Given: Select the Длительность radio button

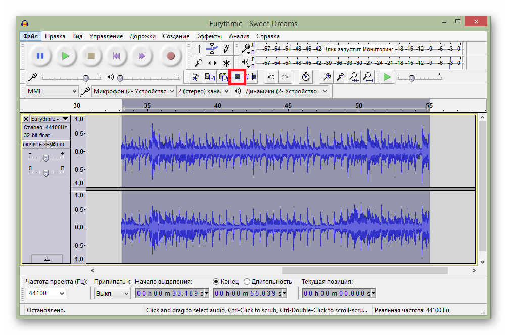Looking at the screenshot, I should pyautogui.click(x=247, y=281).
